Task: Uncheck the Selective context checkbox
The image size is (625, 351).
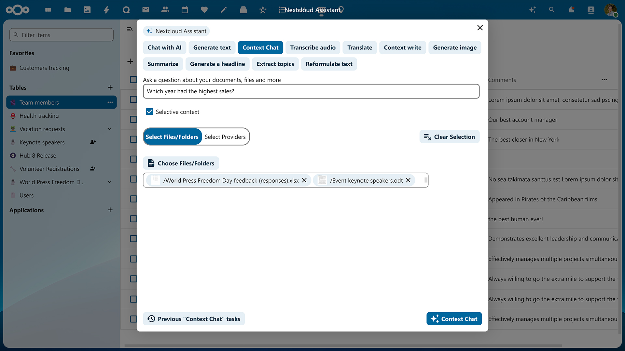Action: 149,111
